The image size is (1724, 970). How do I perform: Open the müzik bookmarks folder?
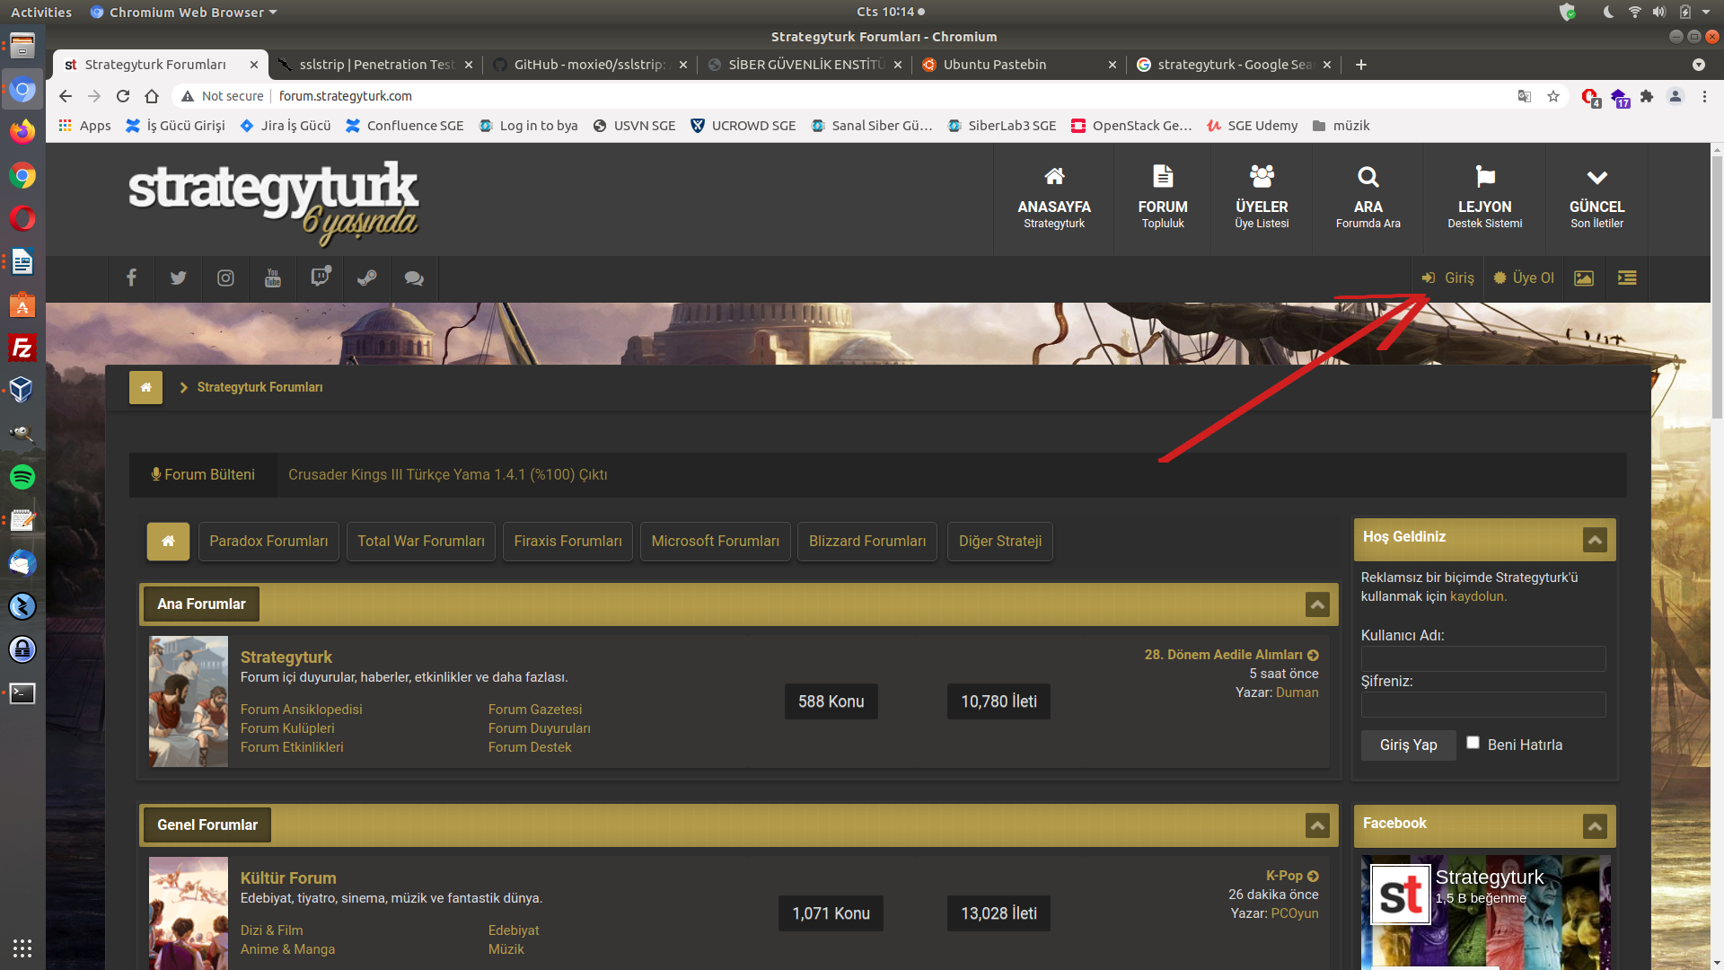pos(1341,126)
